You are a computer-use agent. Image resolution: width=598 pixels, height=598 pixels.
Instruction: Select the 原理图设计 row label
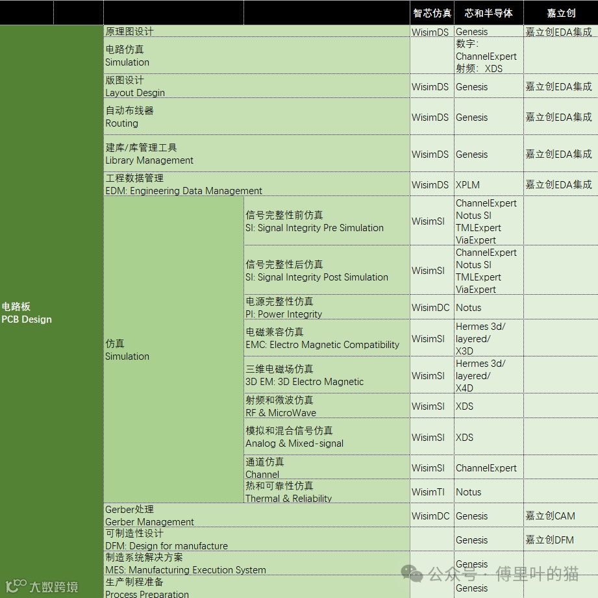click(256, 31)
